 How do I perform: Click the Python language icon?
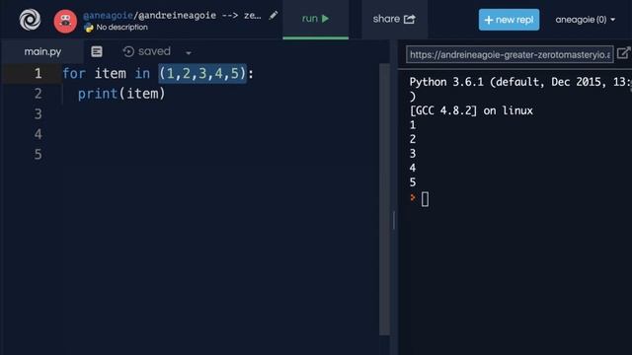89,28
